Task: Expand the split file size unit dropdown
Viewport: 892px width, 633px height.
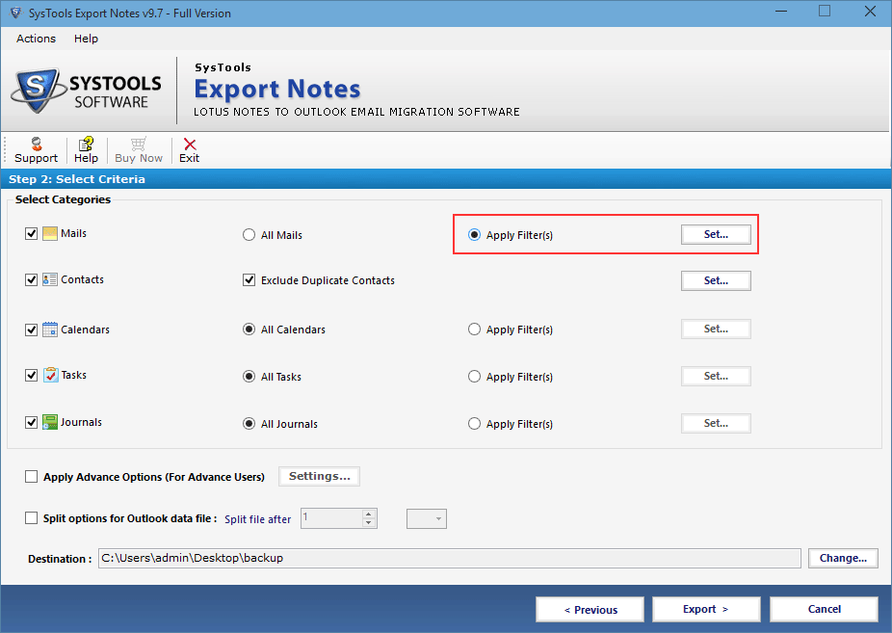Action: click(x=427, y=518)
